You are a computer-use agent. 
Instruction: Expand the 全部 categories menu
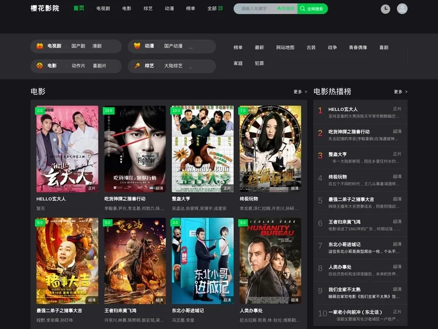(x=212, y=9)
